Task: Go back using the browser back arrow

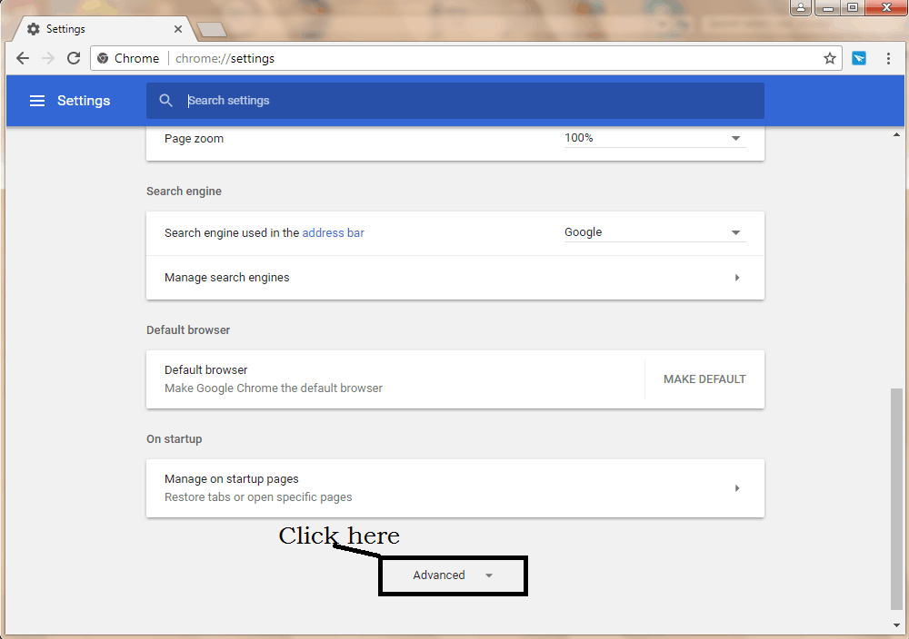Action: click(23, 58)
